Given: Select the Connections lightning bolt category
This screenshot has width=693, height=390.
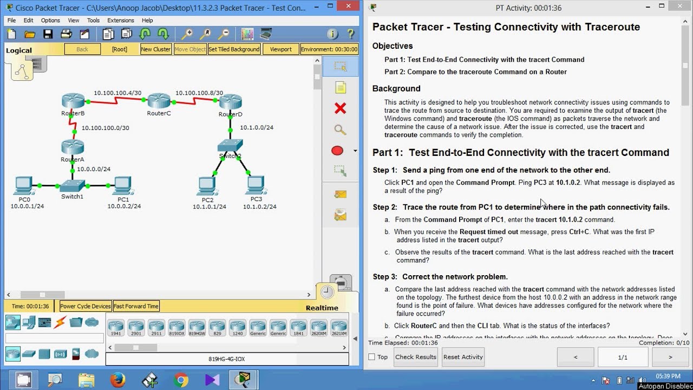Looking at the screenshot, I should point(60,322).
